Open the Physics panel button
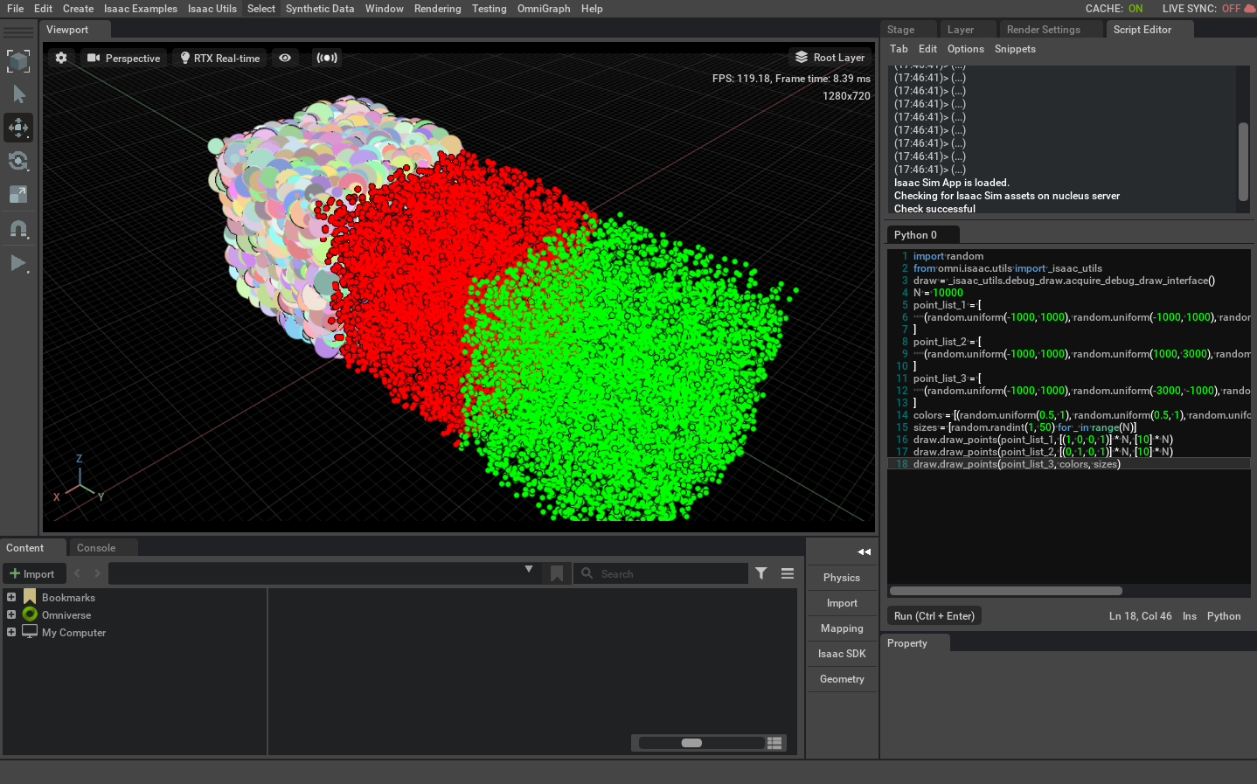 pyautogui.click(x=842, y=578)
